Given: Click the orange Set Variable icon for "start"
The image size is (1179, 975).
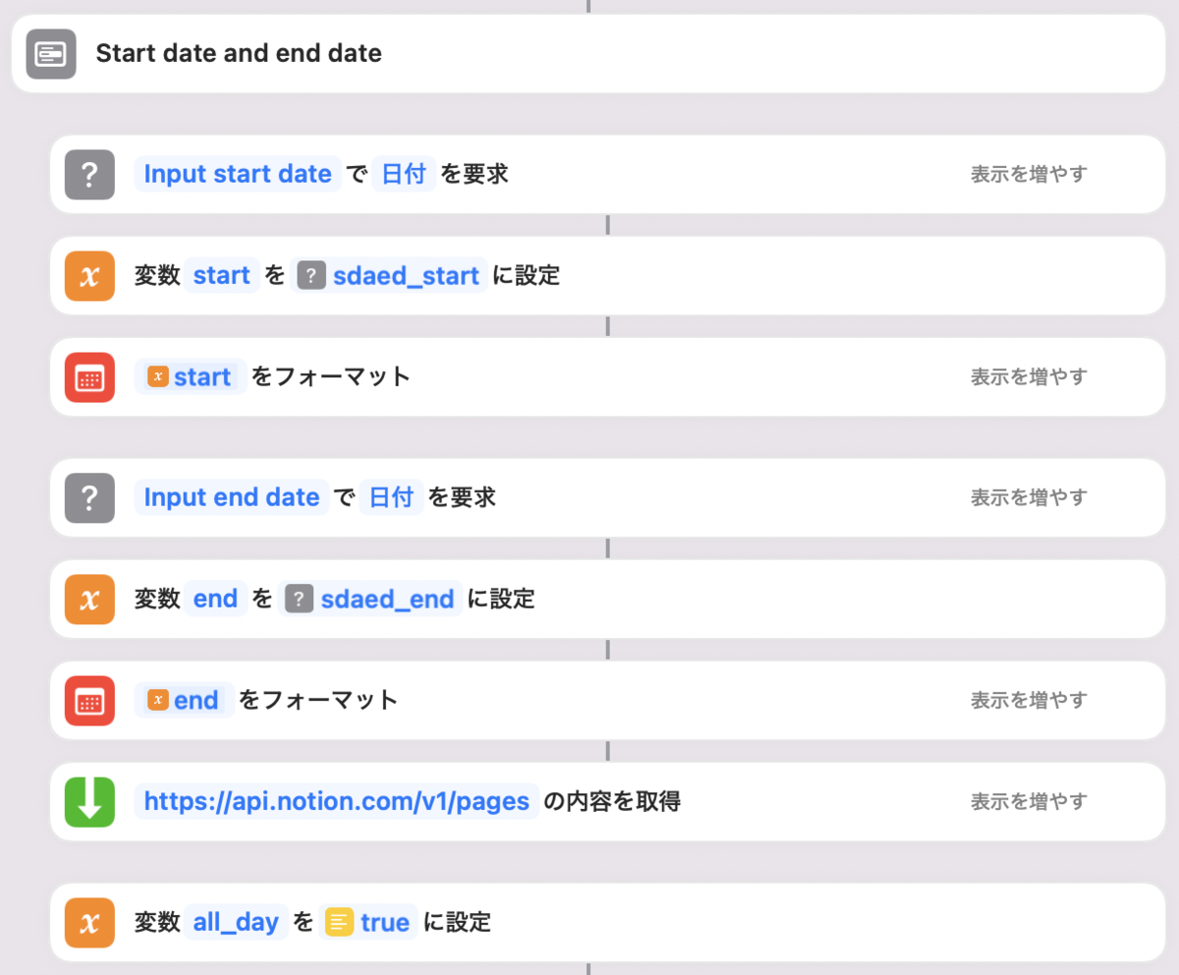Looking at the screenshot, I should [x=89, y=275].
